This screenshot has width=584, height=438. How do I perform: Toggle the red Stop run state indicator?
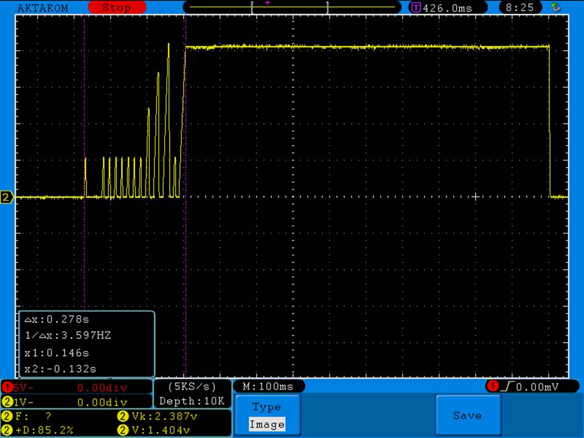[116, 8]
